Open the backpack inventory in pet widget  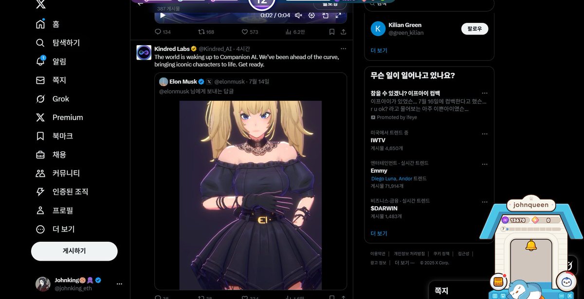[497, 281]
